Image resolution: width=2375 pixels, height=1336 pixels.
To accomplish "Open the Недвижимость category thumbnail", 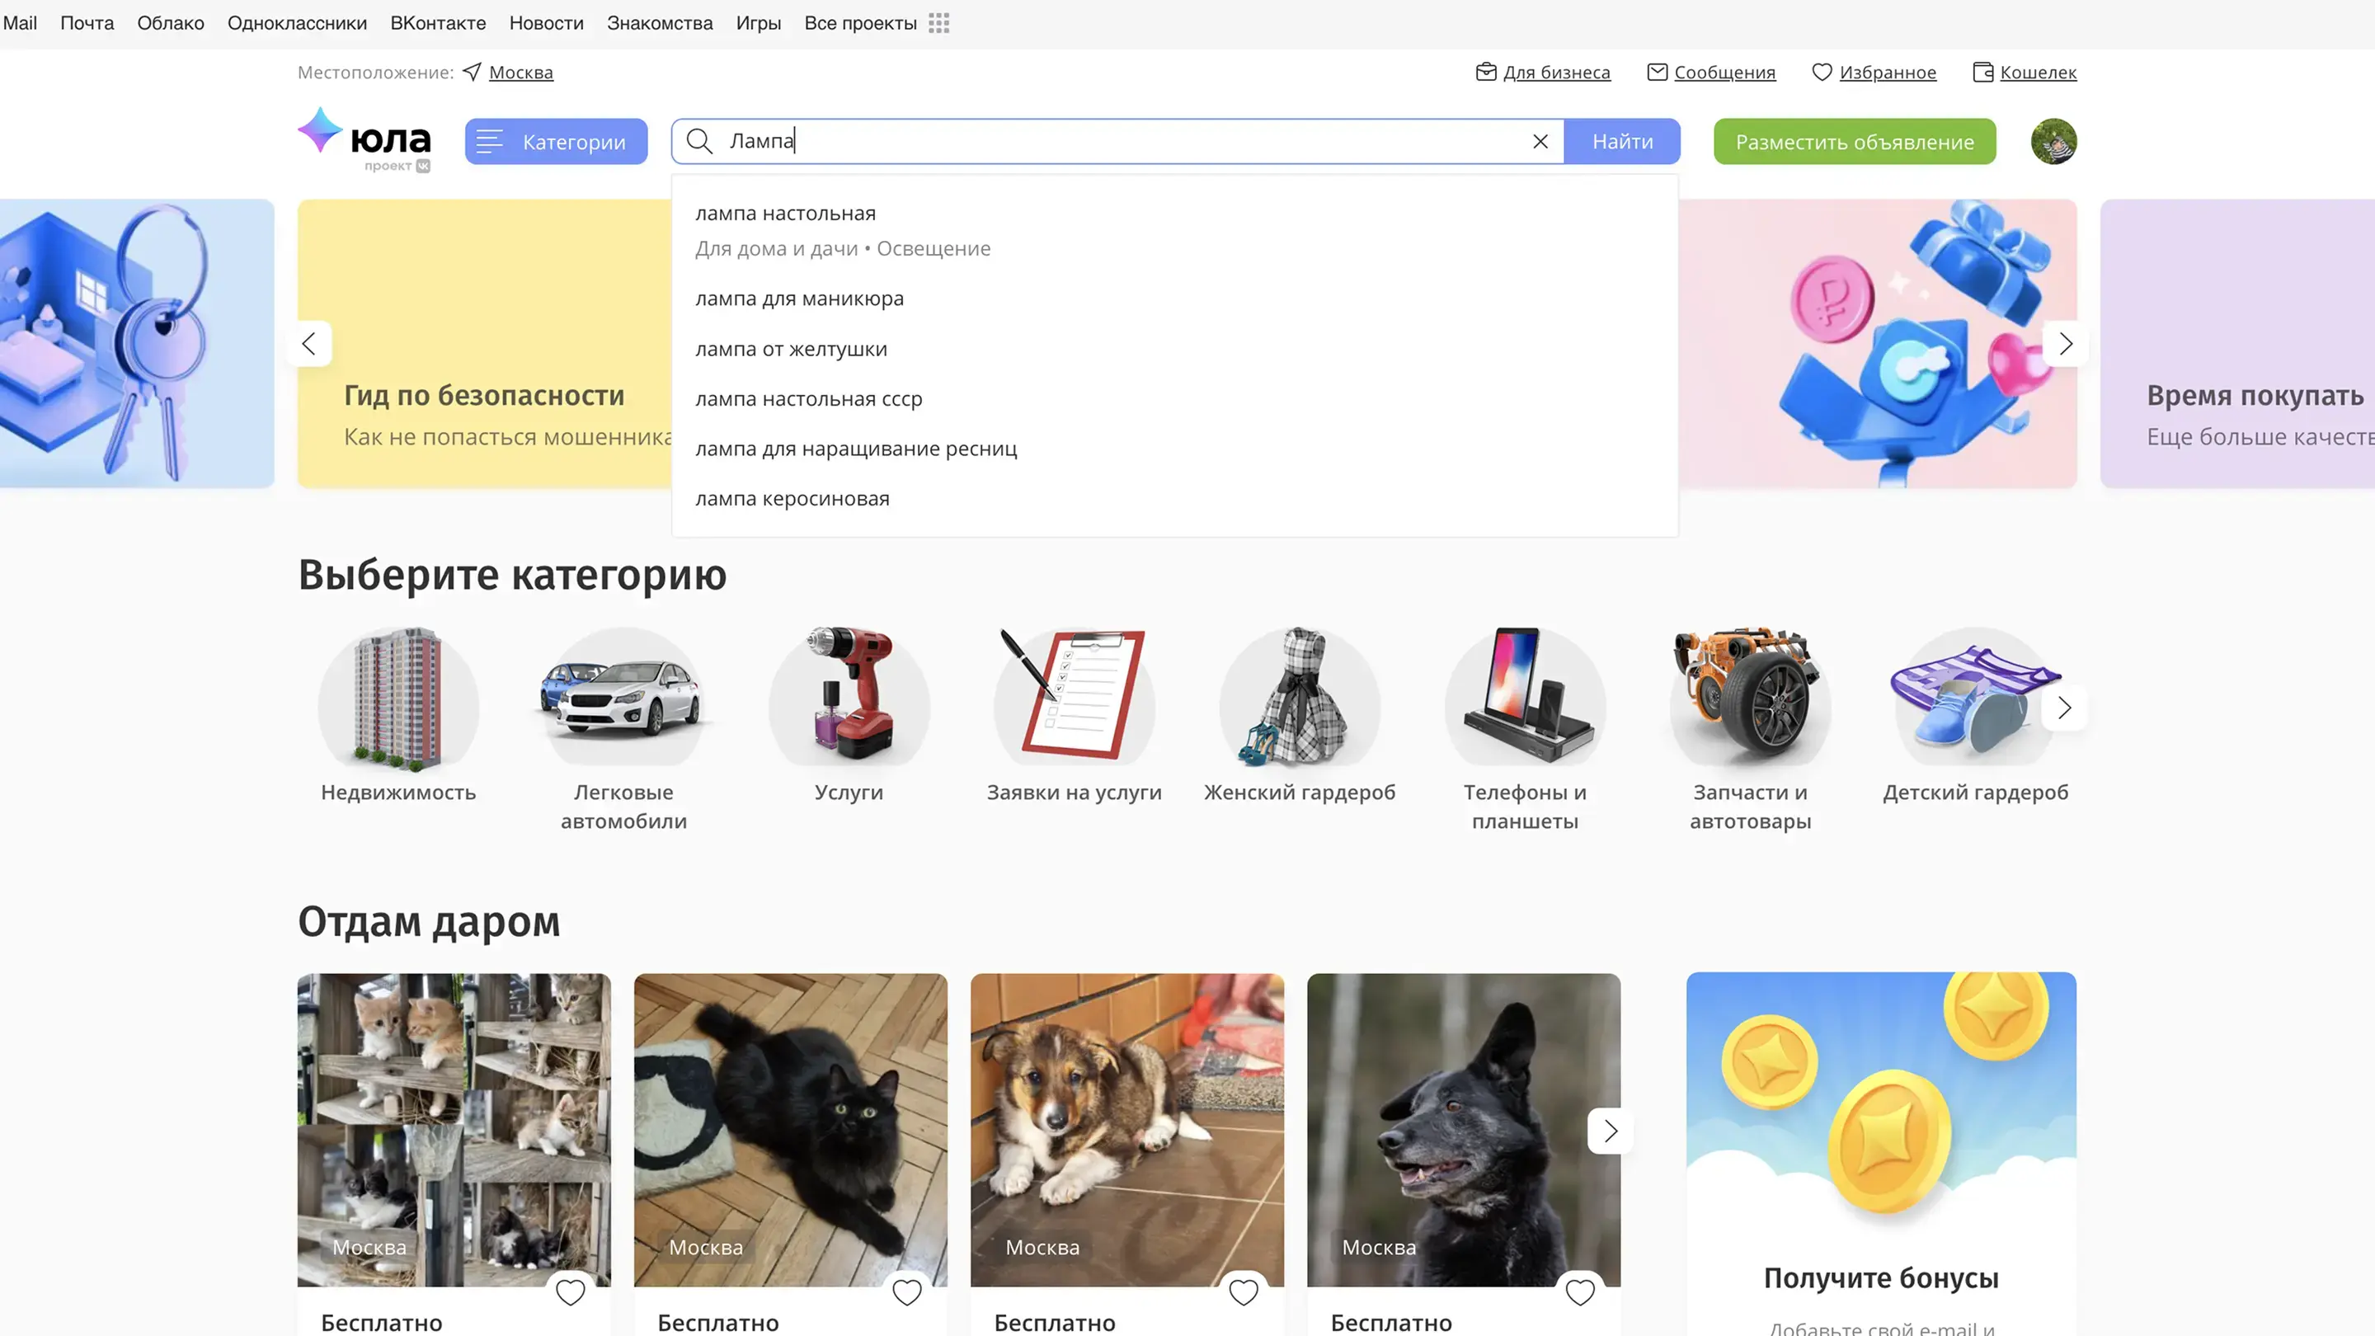I will click(x=398, y=698).
